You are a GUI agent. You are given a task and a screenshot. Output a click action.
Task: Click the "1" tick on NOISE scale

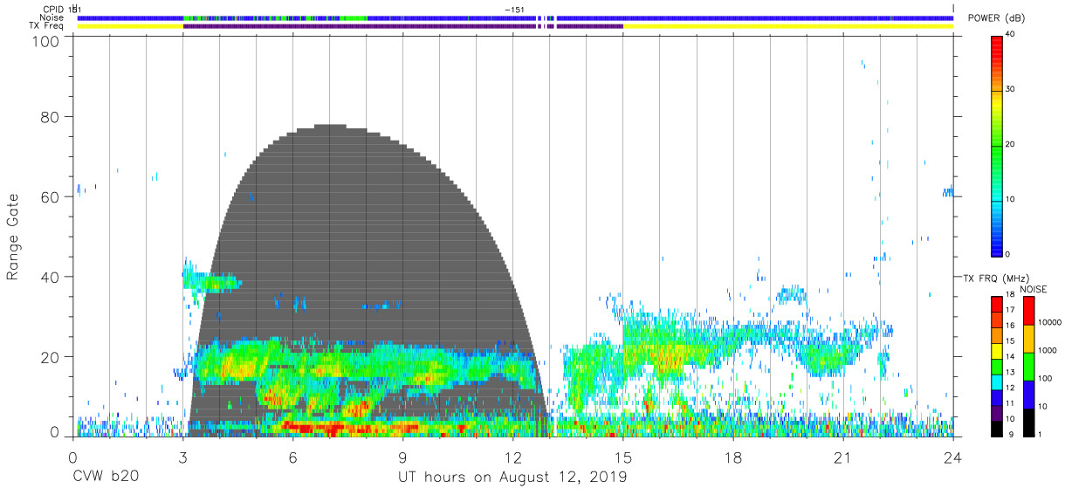pos(1041,434)
